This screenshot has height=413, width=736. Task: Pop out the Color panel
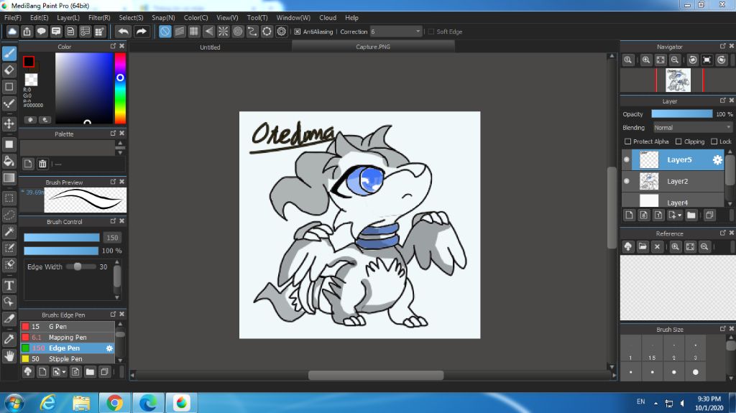[113, 46]
